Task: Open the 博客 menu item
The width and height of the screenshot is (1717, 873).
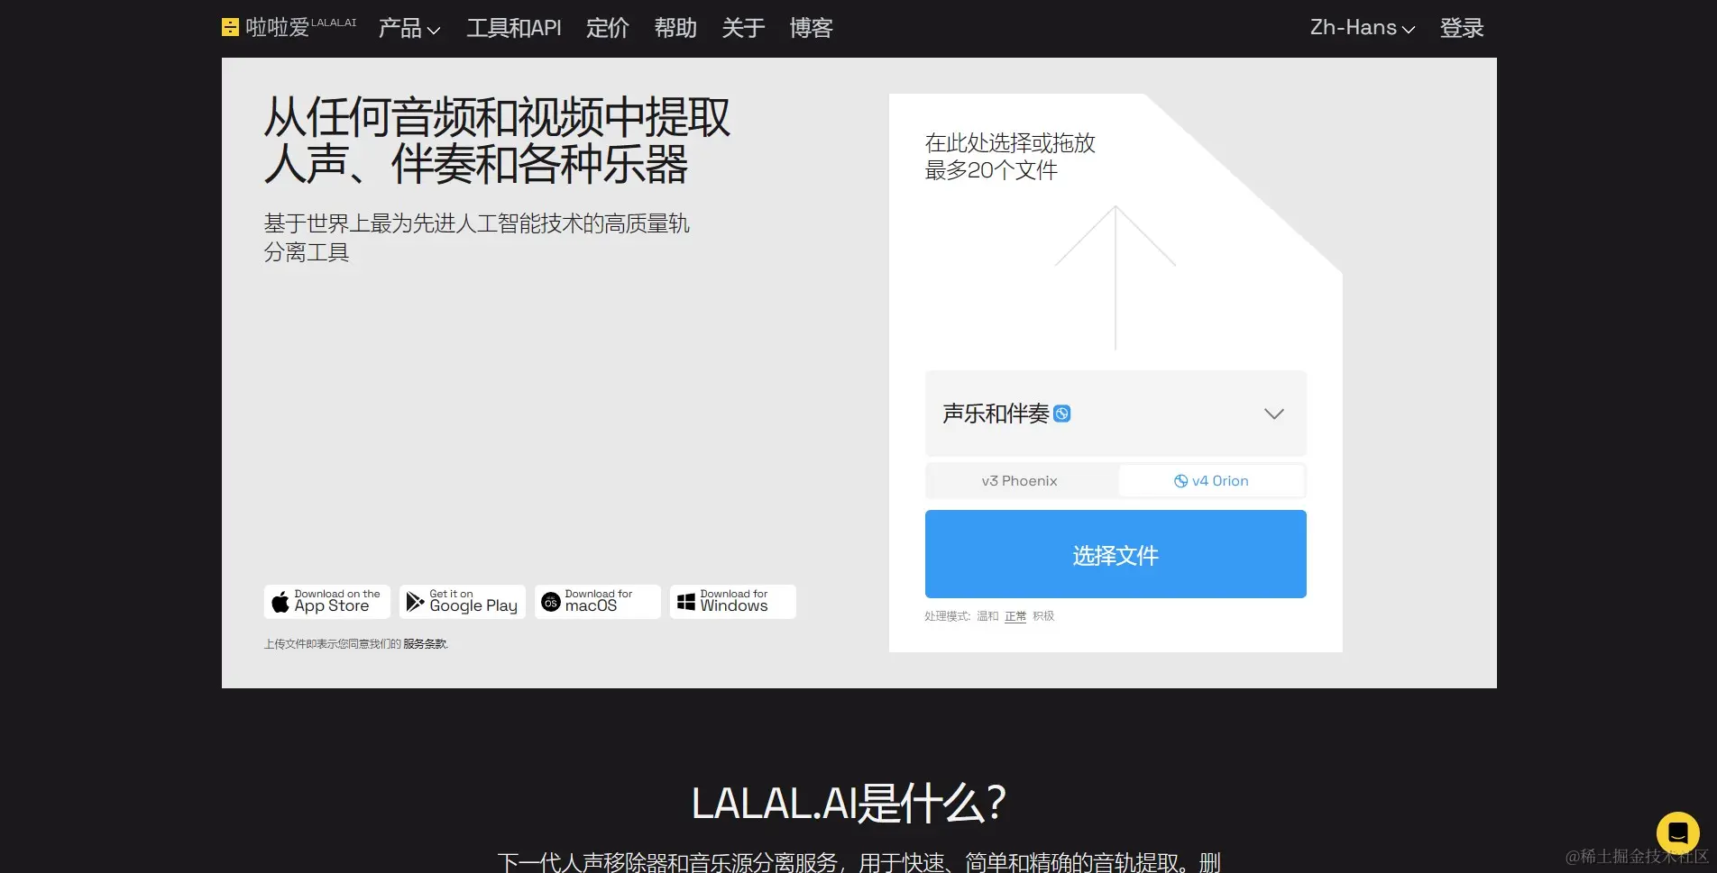Action: click(811, 28)
